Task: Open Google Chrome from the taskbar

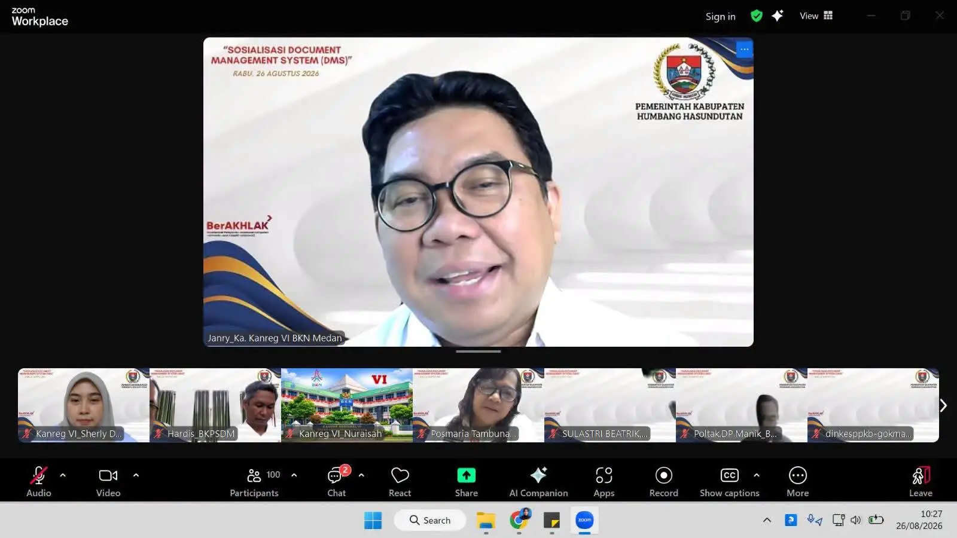Action: tap(519, 521)
